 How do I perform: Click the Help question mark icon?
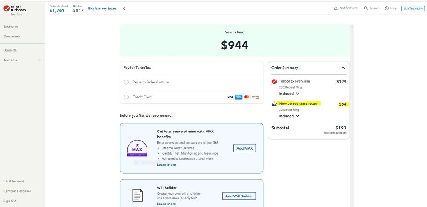coord(386,9)
